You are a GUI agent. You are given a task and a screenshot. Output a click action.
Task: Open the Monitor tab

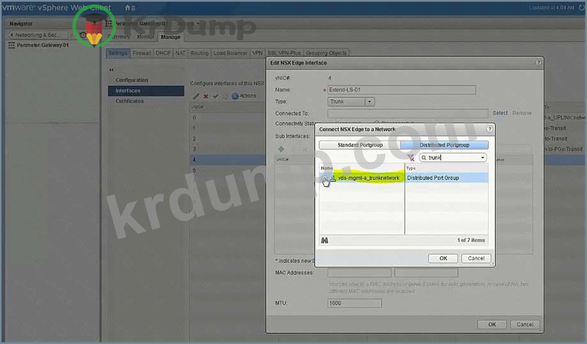[x=145, y=37]
